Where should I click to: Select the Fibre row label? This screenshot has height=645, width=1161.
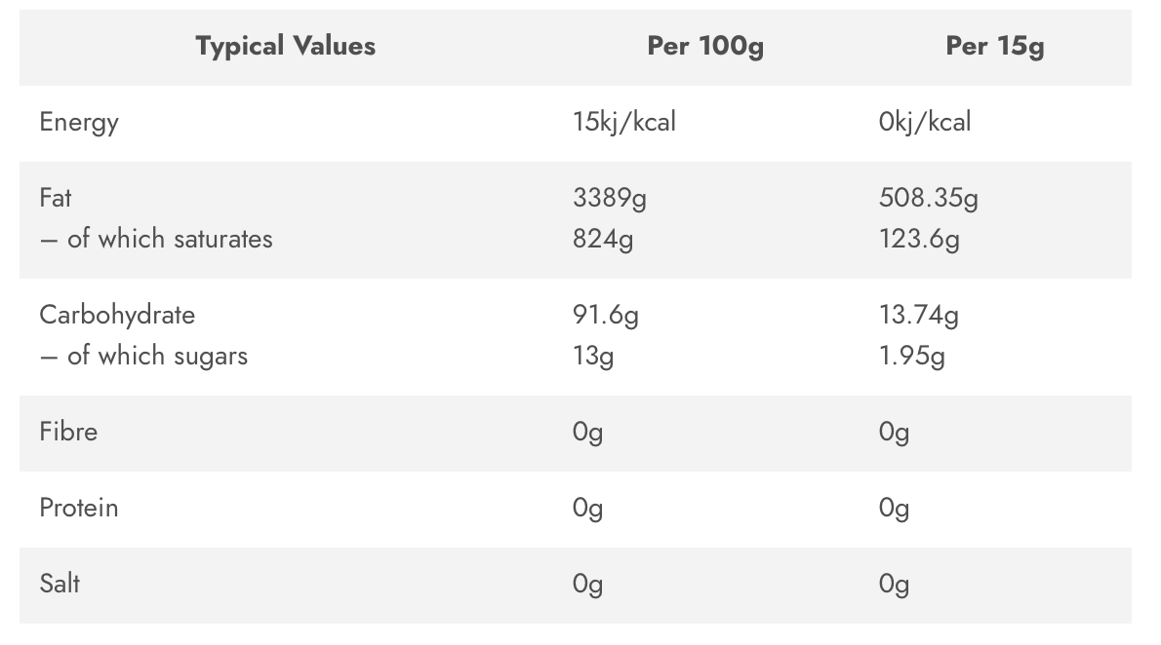(x=68, y=432)
